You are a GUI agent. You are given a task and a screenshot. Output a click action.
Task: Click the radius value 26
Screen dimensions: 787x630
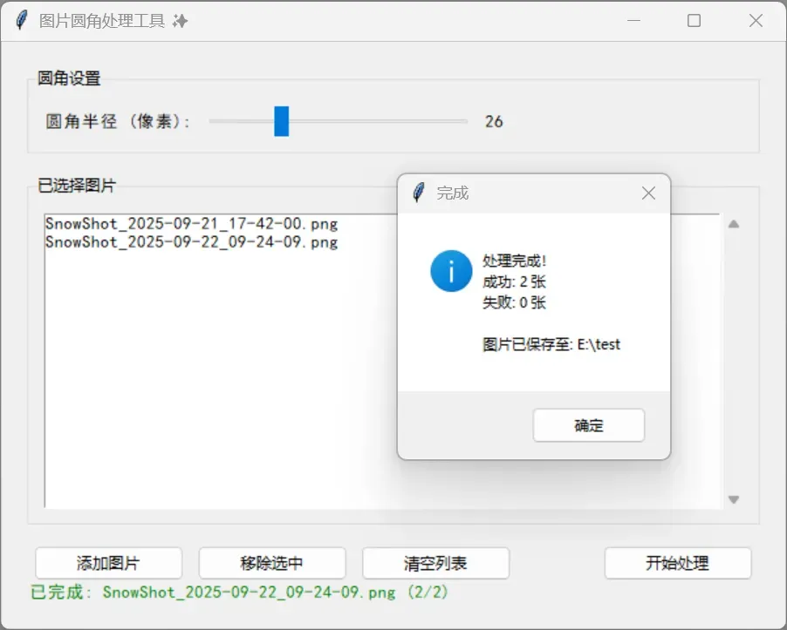[x=494, y=121]
